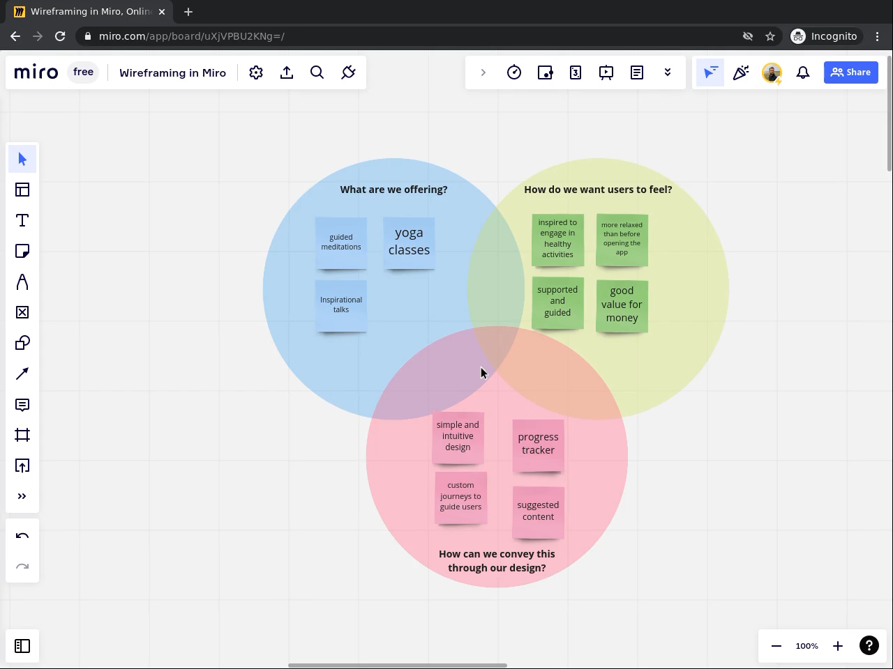This screenshot has width=893, height=669.
Task: Start the Timer from top toolbar
Action: pos(514,72)
